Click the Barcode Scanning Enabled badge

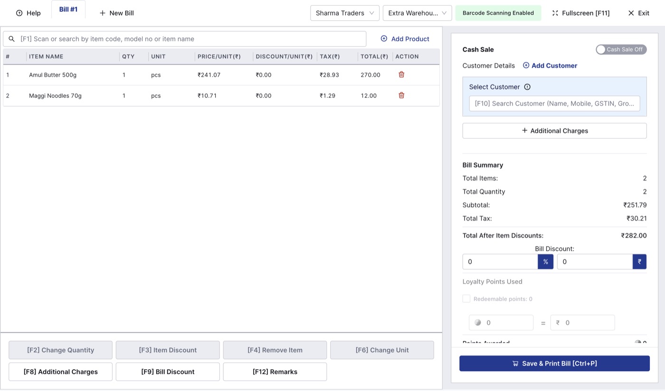[x=498, y=13]
